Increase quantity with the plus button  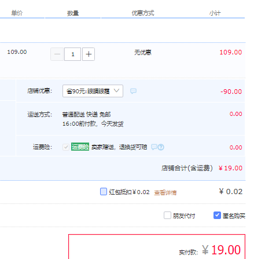(x=89, y=54)
